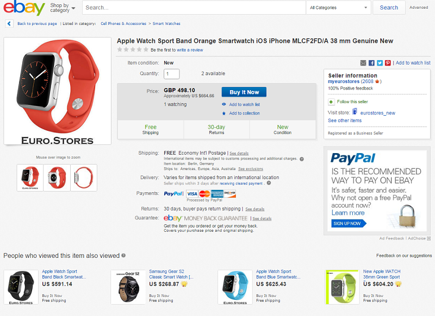Click the eurostores_new store icon
The image size is (435, 316).
pos(355,112)
